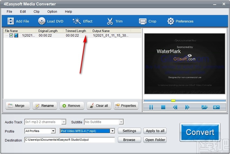The image size is (230, 154).
Task: Click the Trimmed Length column header
Action: 77,31
